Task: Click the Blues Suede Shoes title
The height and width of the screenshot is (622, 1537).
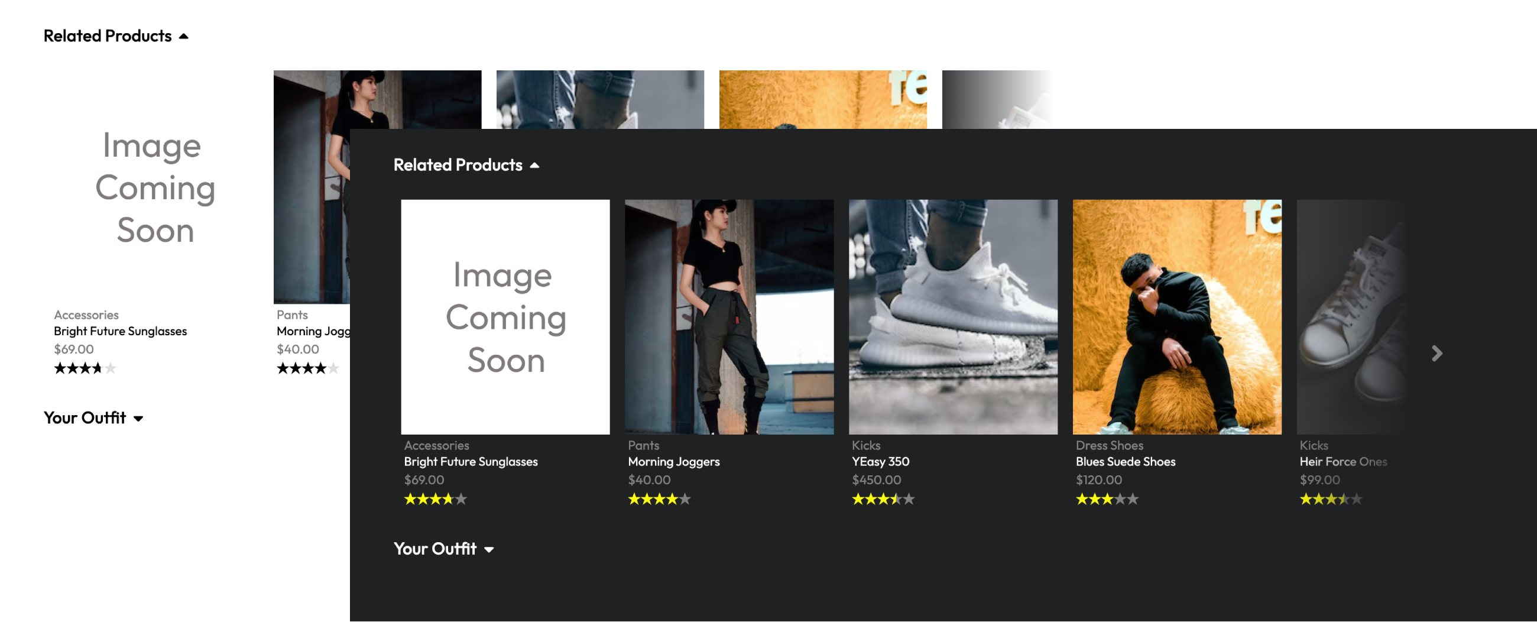Action: (1126, 461)
